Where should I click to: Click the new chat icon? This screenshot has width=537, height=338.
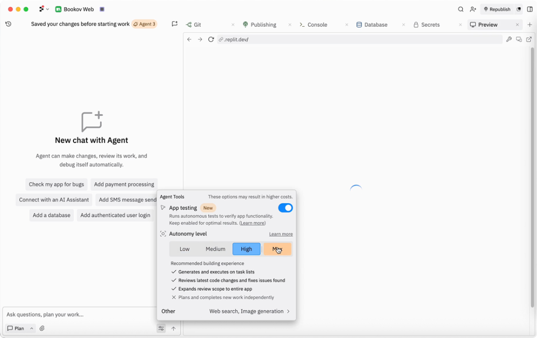click(175, 24)
